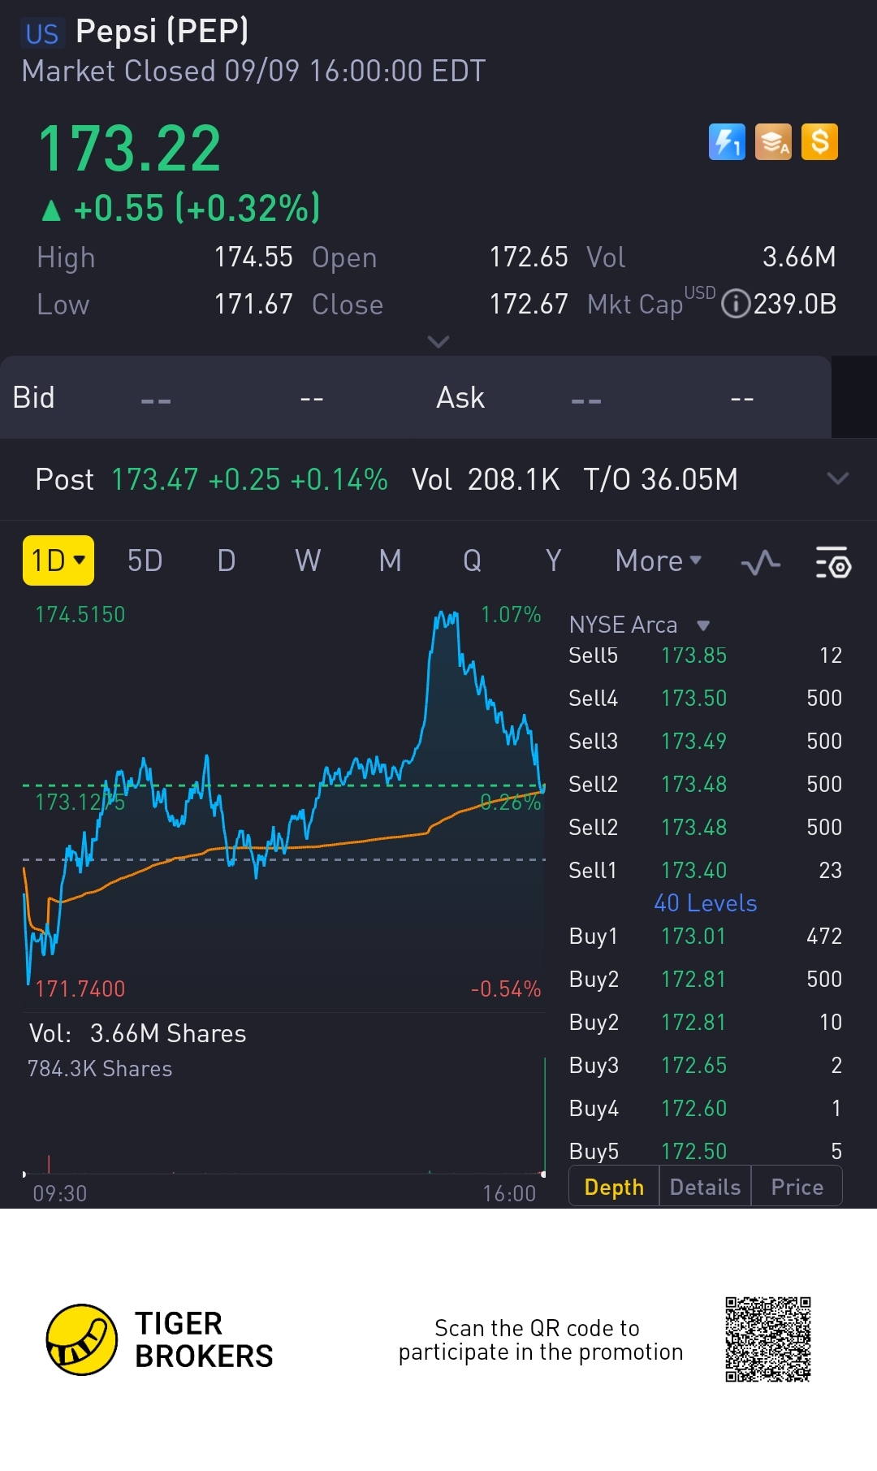Select the Depth view toggle
The width and height of the screenshot is (877, 1471).
point(614,1187)
